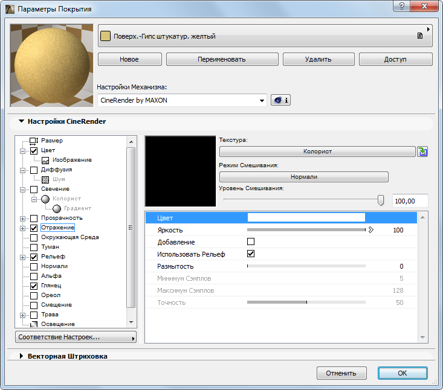The image size is (443, 390).
Task: Click the Доступ button
Action: pyautogui.click(x=395, y=59)
